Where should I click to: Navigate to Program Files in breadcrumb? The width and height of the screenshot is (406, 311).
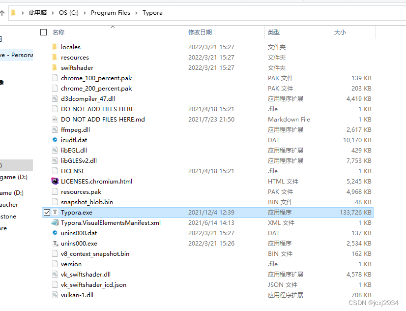111,13
